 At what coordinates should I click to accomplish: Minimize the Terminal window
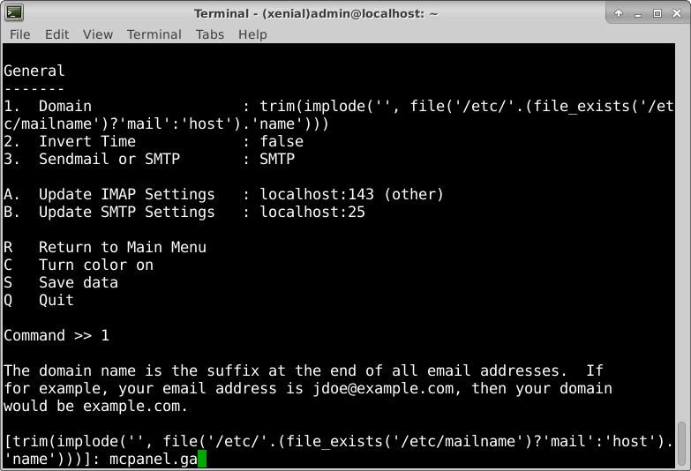[x=637, y=12]
